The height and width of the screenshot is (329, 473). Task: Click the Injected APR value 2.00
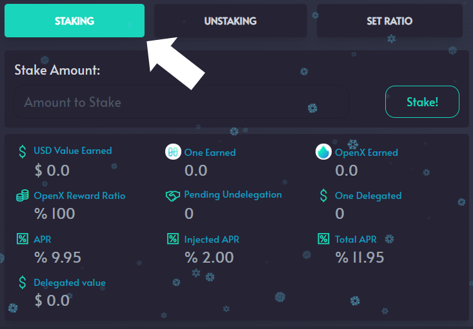pyautogui.click(x=209, y=258)
